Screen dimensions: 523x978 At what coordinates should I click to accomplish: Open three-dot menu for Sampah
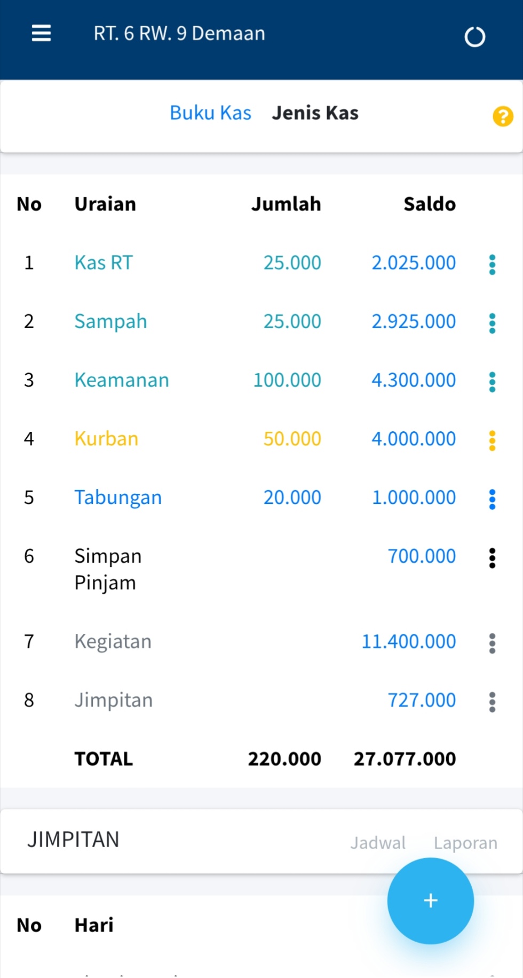(x=492, y=323)
